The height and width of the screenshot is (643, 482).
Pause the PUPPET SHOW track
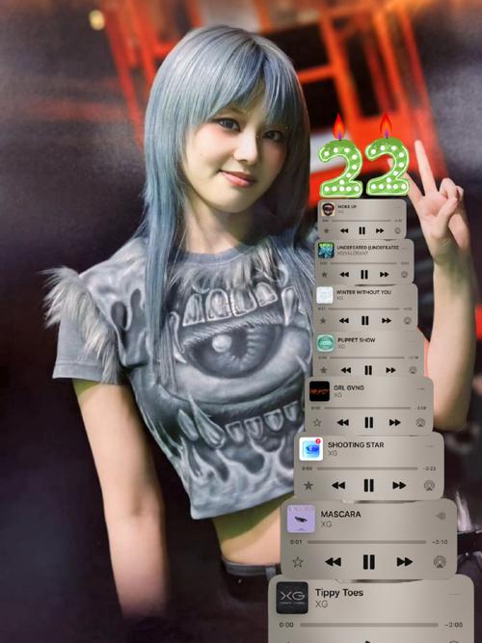pos(368,370)
